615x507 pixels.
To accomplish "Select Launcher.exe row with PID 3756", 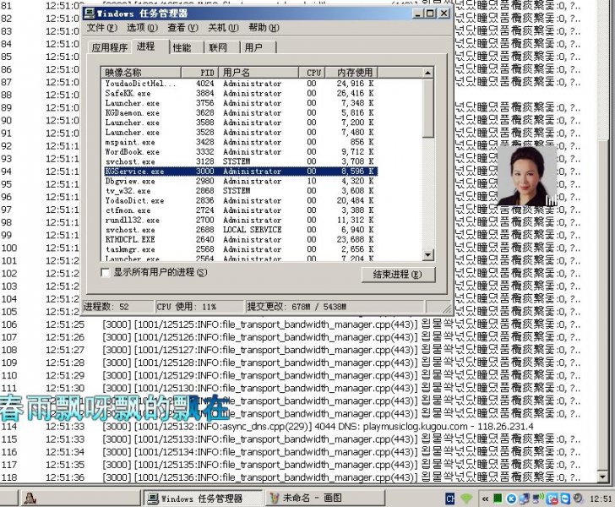I will point(240,103).
